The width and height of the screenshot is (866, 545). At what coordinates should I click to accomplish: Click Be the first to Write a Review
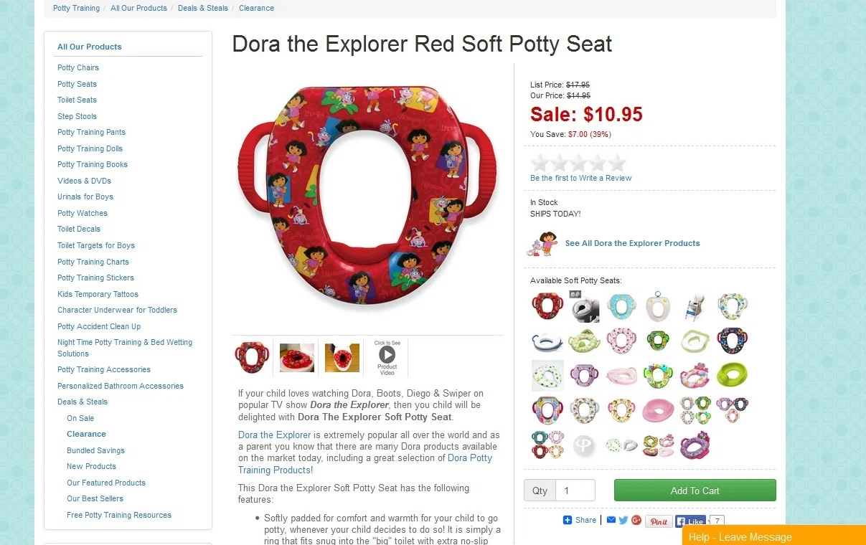[x=580, y=178]
